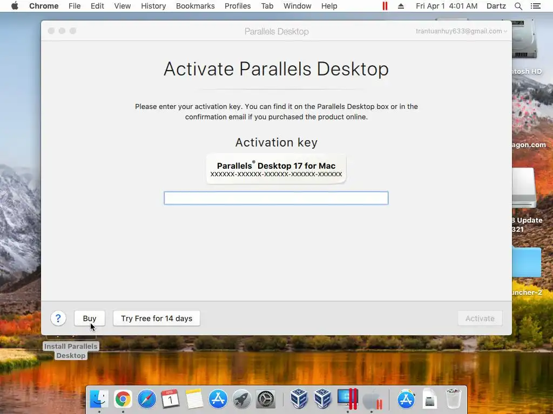
Task: Click Try Free for 14 days
Action: coord(157,318)
